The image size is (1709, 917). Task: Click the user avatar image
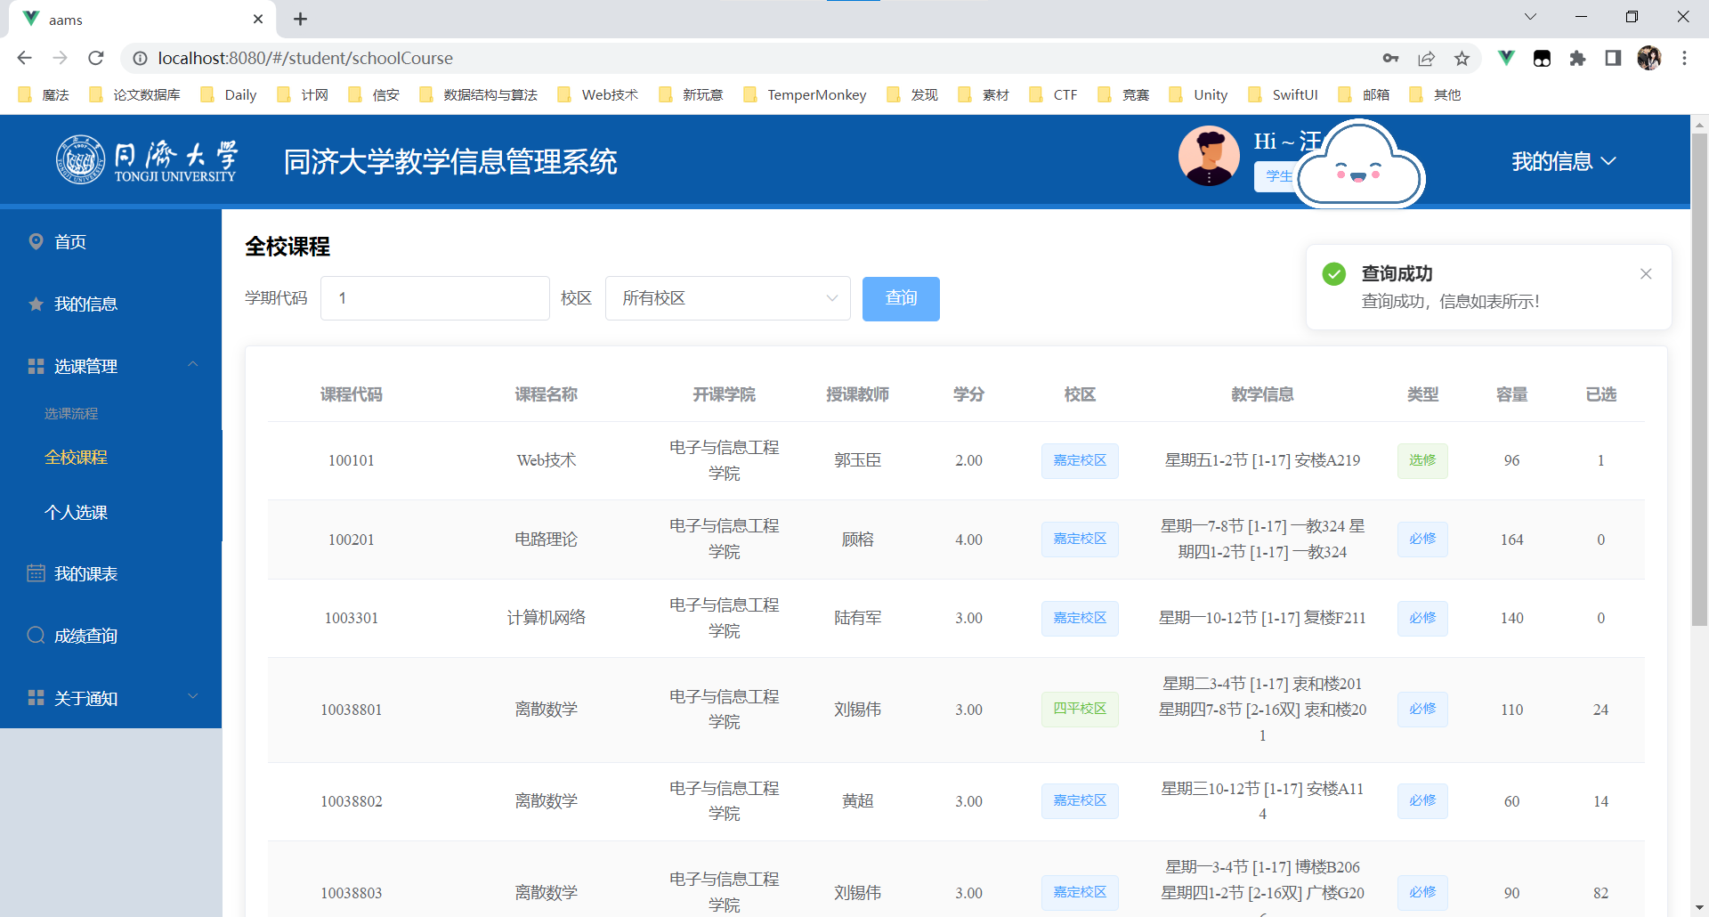[1209, 156]
